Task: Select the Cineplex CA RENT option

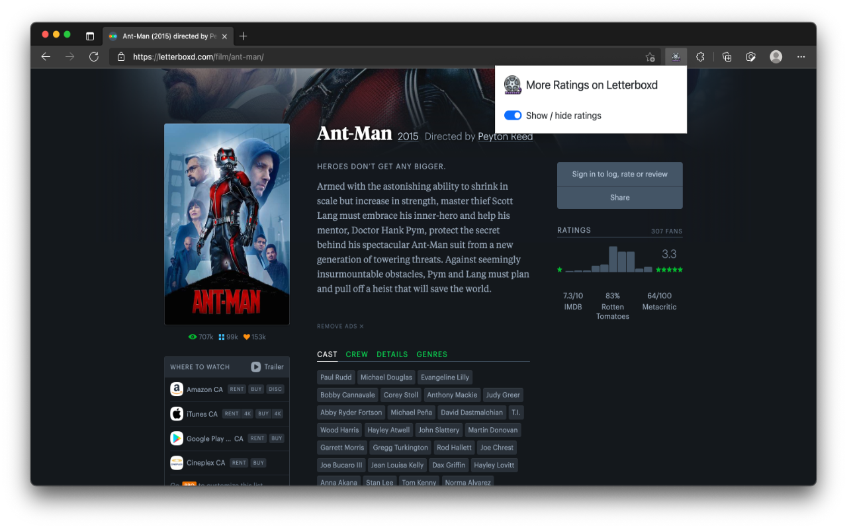Action: (239, 463)
